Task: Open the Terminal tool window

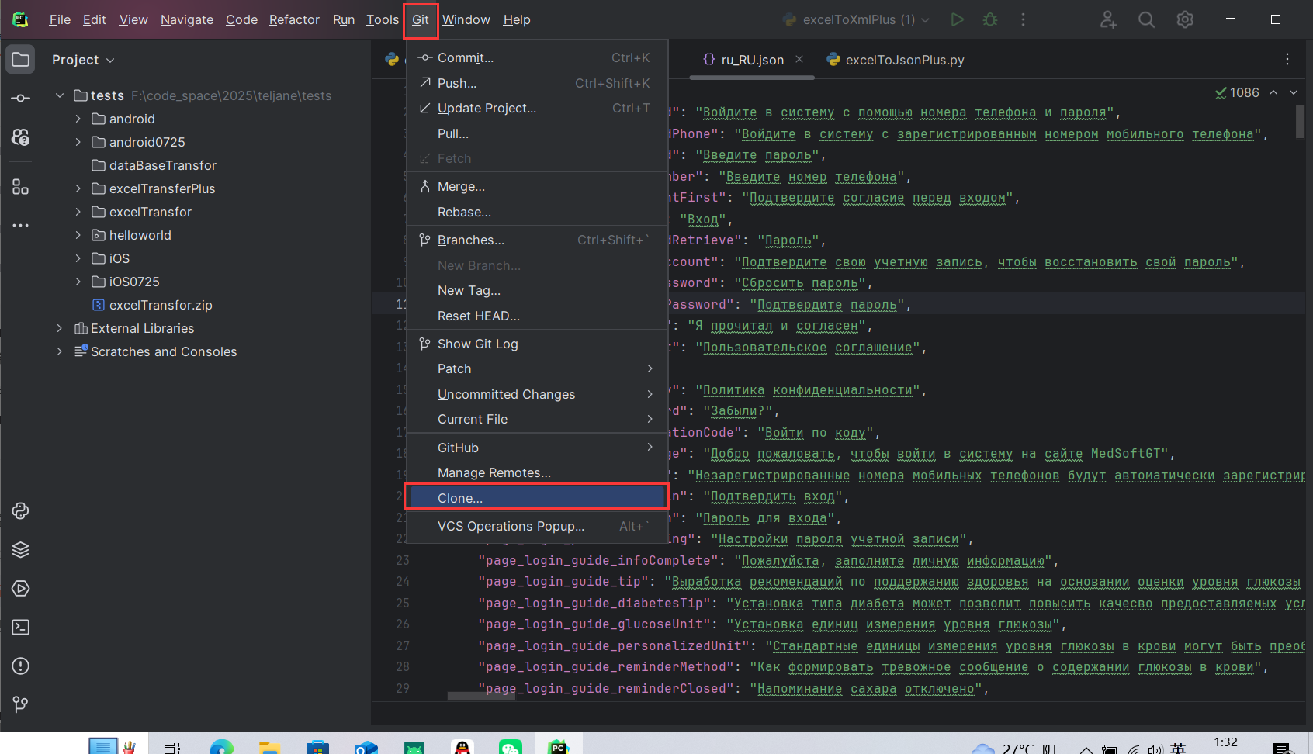Action: (21, 627)
